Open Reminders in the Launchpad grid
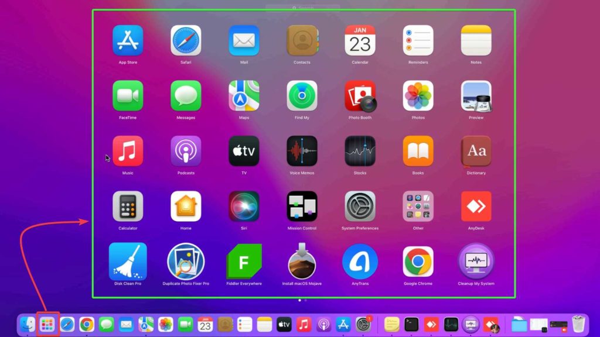Screen dimensions: 600x337 (418, 40)
